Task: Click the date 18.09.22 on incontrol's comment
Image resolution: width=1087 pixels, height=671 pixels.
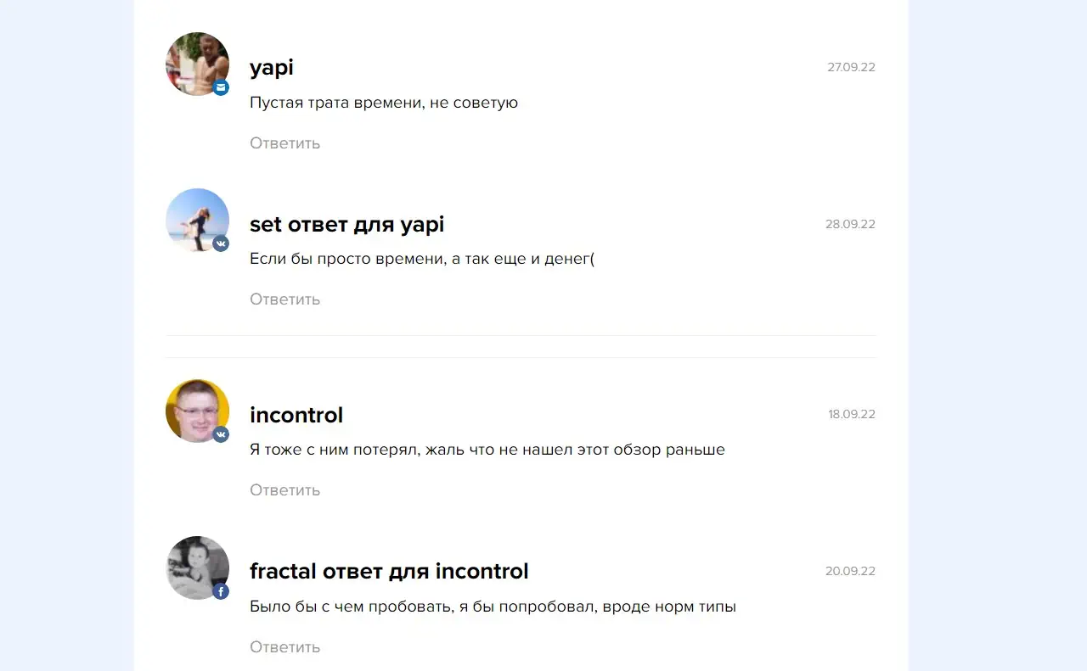Action: pos(852,414)
